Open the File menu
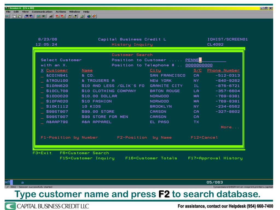Viewport: 280px width, 210px height. pyautogui.click(x=8, y=12)
